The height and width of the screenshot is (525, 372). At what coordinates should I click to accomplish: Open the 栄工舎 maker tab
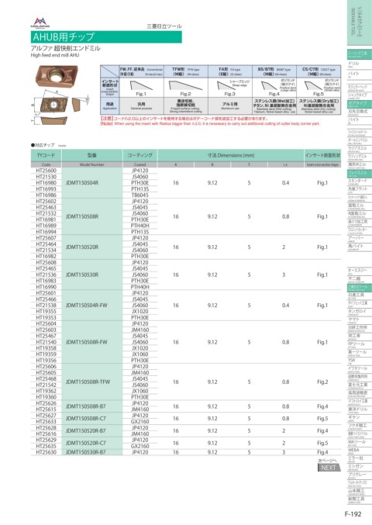[x=359, y=336]
